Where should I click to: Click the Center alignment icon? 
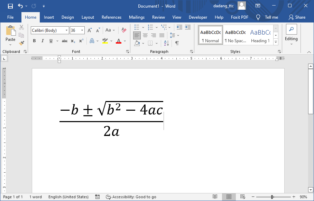[145, 35]
